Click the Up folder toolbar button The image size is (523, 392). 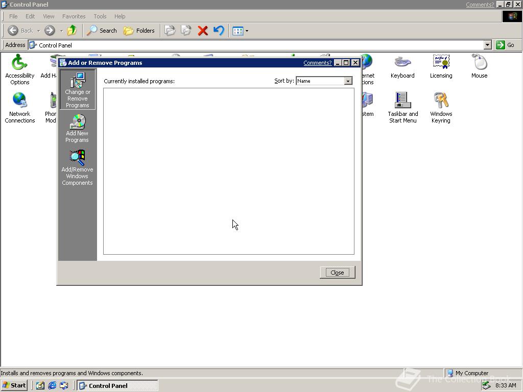72,31
